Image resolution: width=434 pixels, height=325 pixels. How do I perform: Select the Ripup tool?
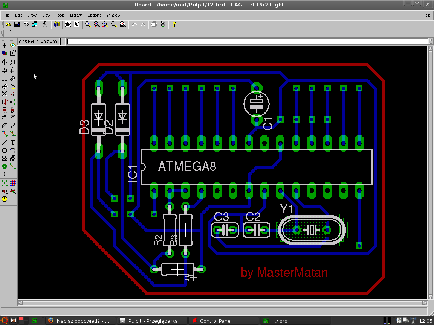coord(13,134)
